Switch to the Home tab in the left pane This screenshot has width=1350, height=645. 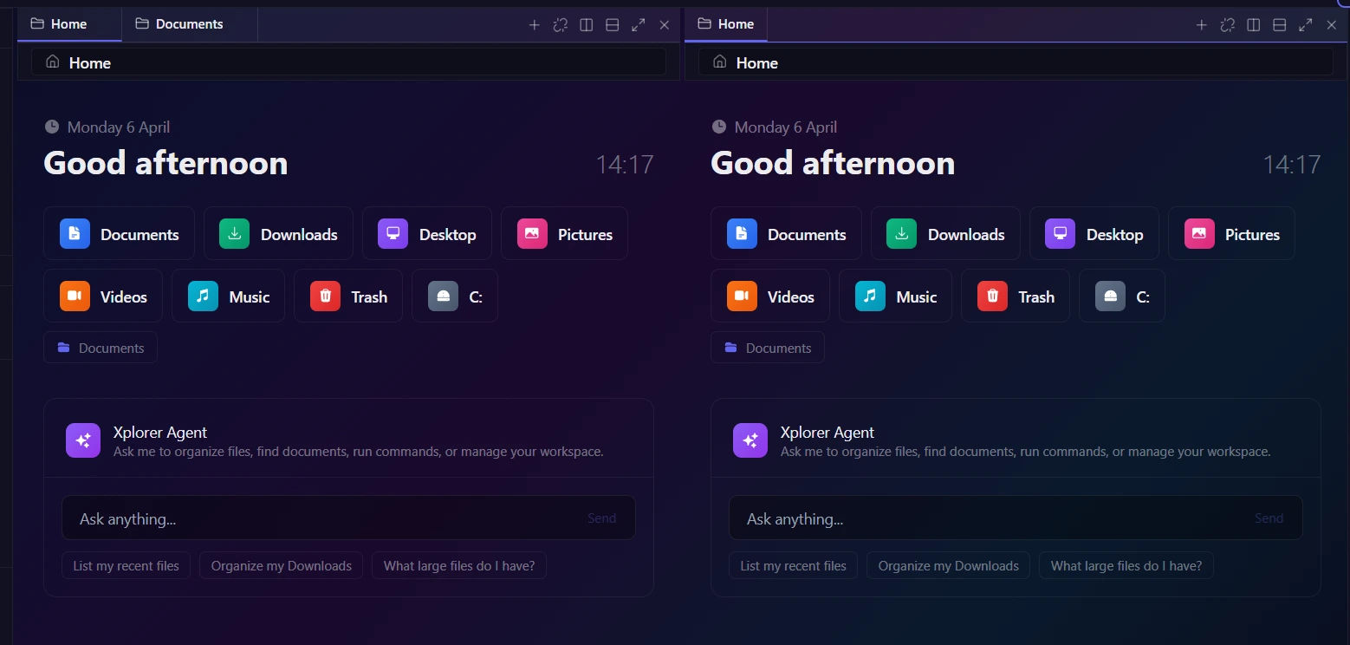(x=69, y=24)
